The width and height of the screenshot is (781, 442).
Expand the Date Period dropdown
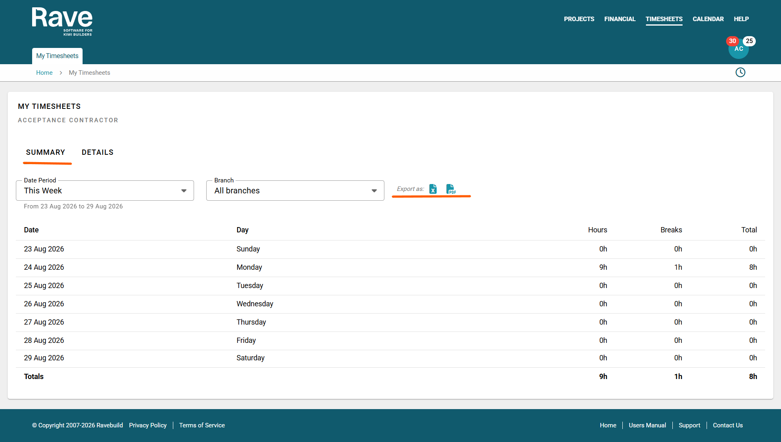pyautogui.click(x=184, y=191)
